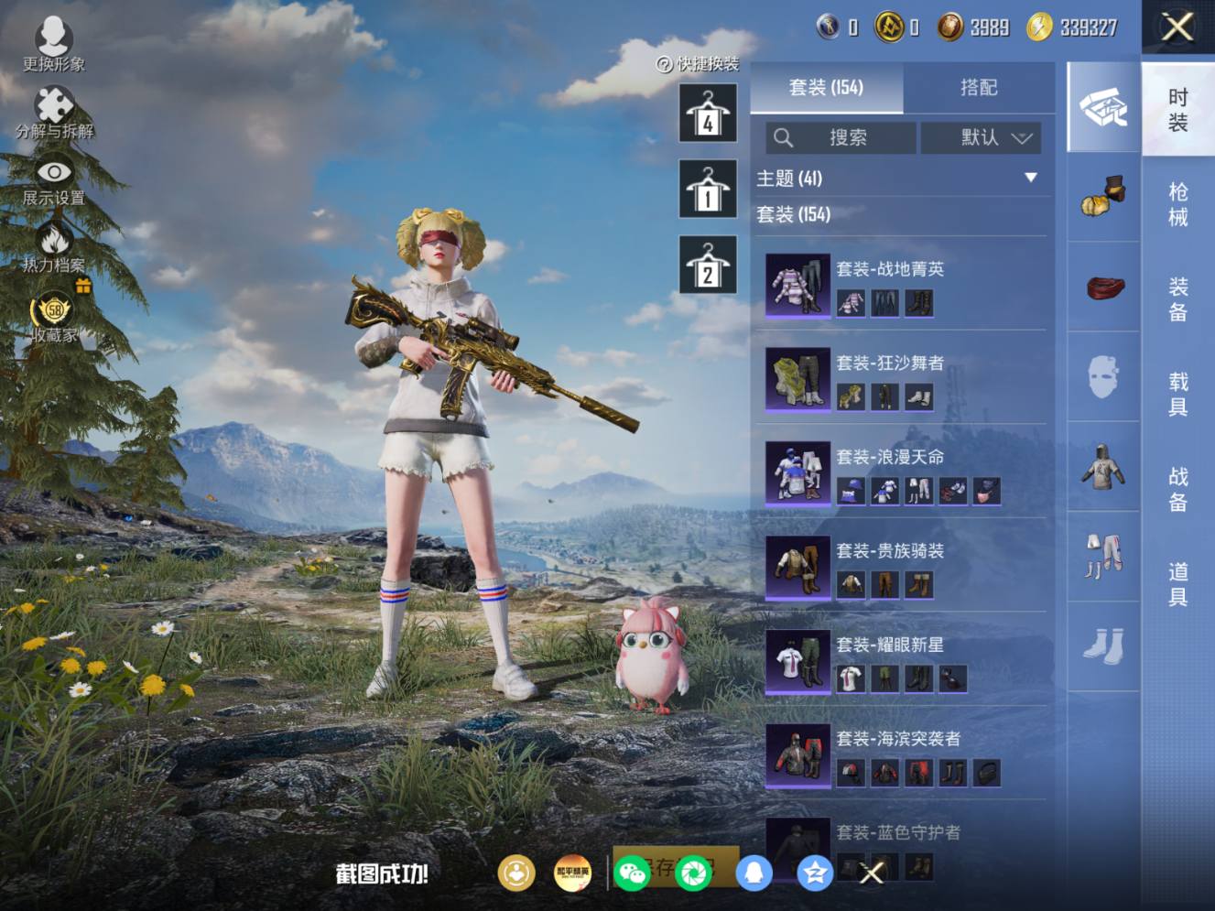1215x911 pixels.
Task: Click the 快捷换装 help question mark
Action: click(x=665, y=64)
